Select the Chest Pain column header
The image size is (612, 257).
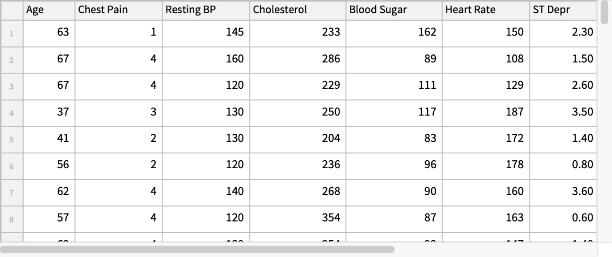tap(119, 10)
